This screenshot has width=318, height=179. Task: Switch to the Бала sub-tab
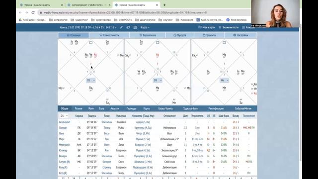(101, 108)
